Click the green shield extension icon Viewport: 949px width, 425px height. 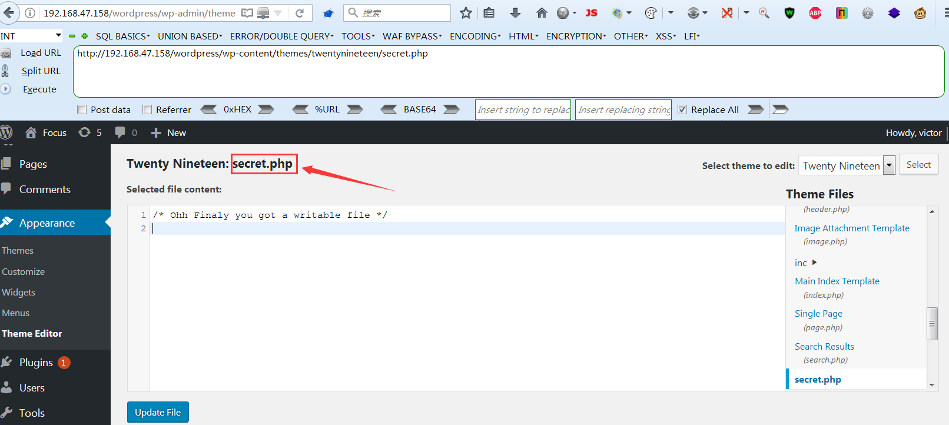click(789, 13)
